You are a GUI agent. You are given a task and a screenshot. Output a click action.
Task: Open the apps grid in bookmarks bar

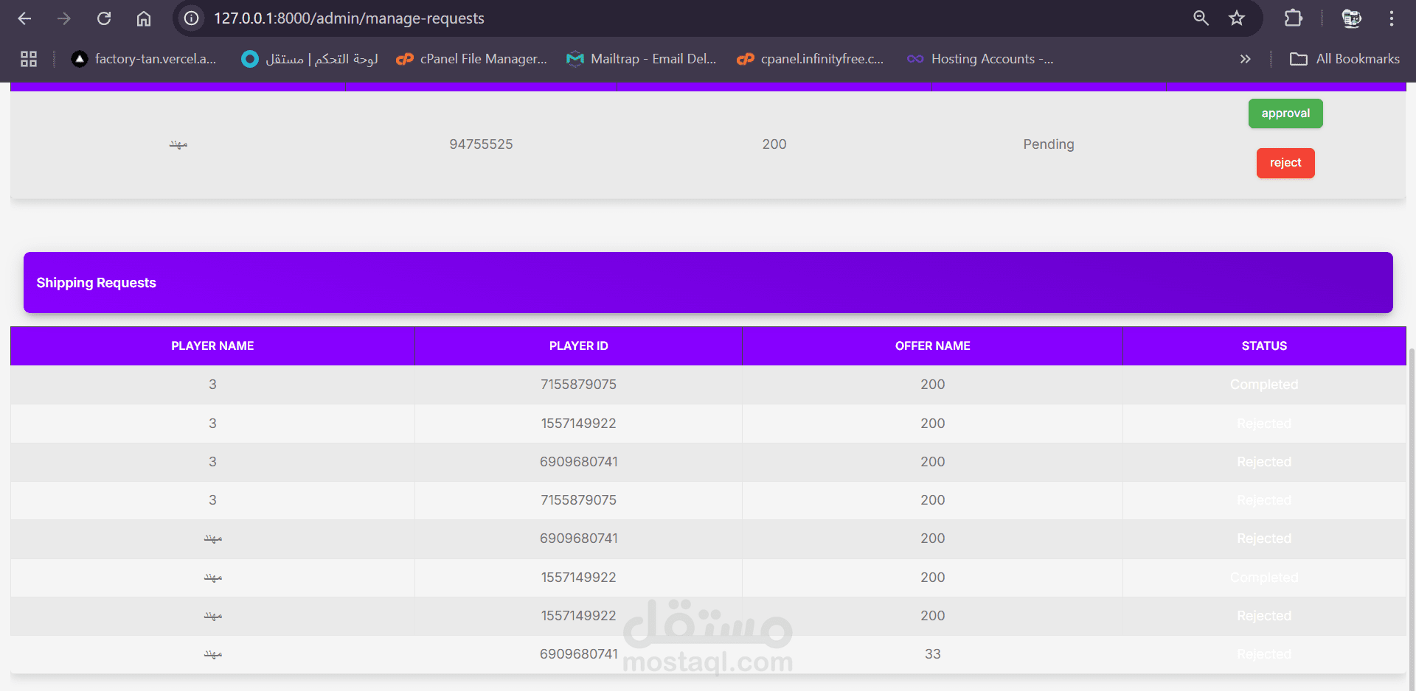pos(29,59)
